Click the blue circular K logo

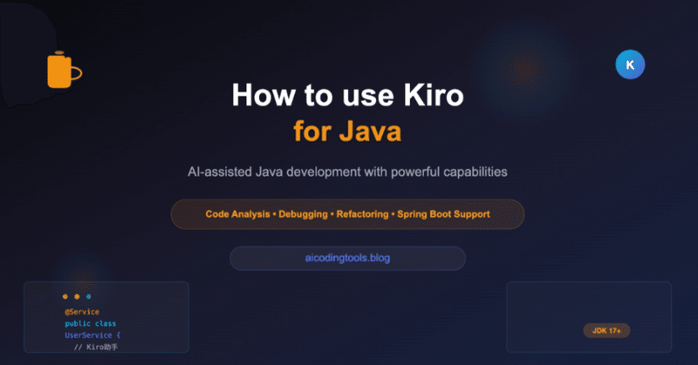[x=630, y=64]
